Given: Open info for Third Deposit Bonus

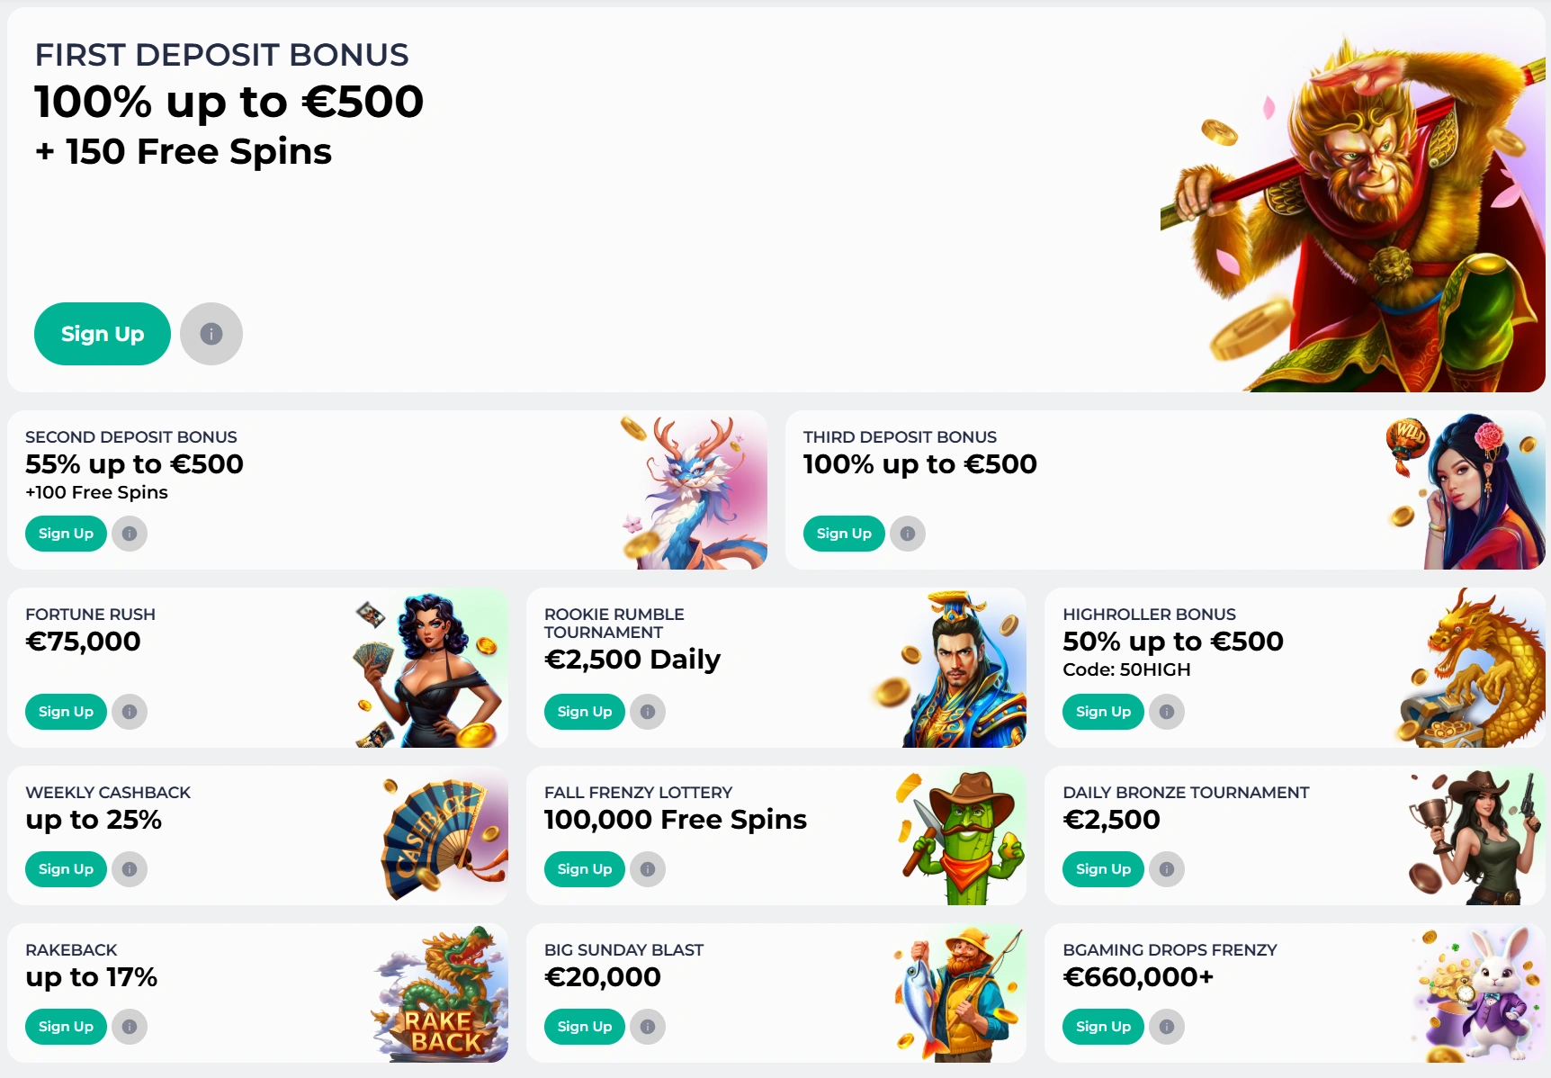Looking at the screenshot, I should [908, 533].
